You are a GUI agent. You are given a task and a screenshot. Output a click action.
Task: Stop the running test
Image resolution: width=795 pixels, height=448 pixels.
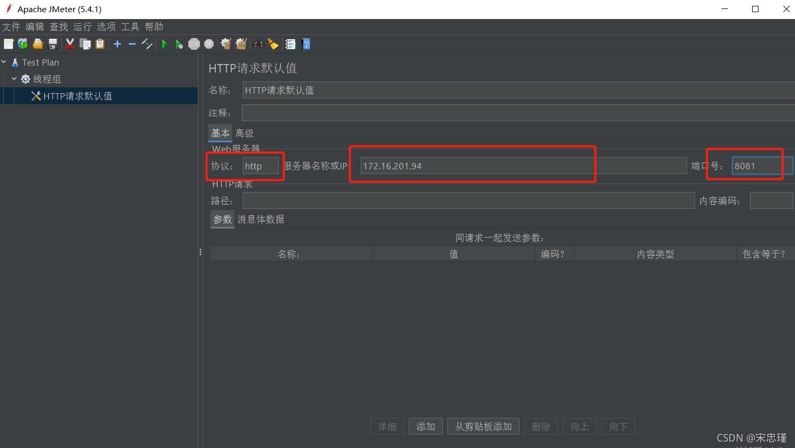pyautogui.click(x=194, y=44)
